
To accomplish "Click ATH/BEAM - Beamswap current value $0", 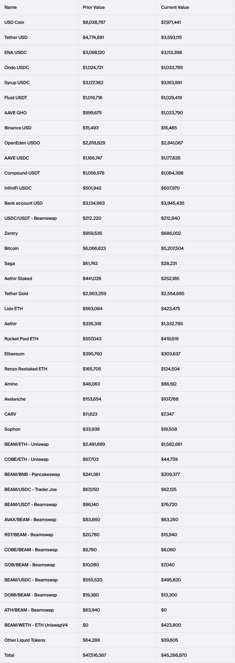I will tap(164, 610).
